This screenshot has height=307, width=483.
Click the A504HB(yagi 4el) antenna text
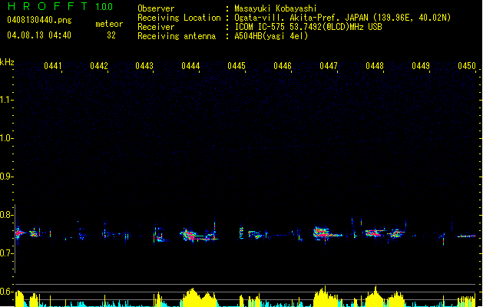pos(271,36)
